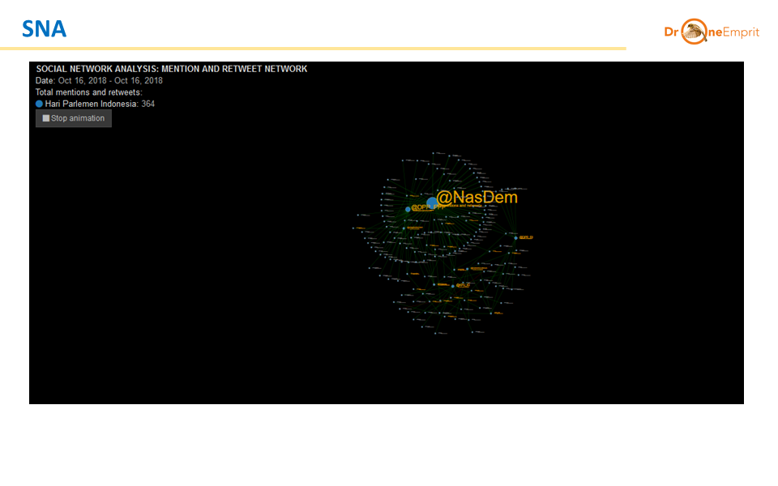Click the @NasDem node label
Viewport: 778px width, 486px height.
(477, 198)
